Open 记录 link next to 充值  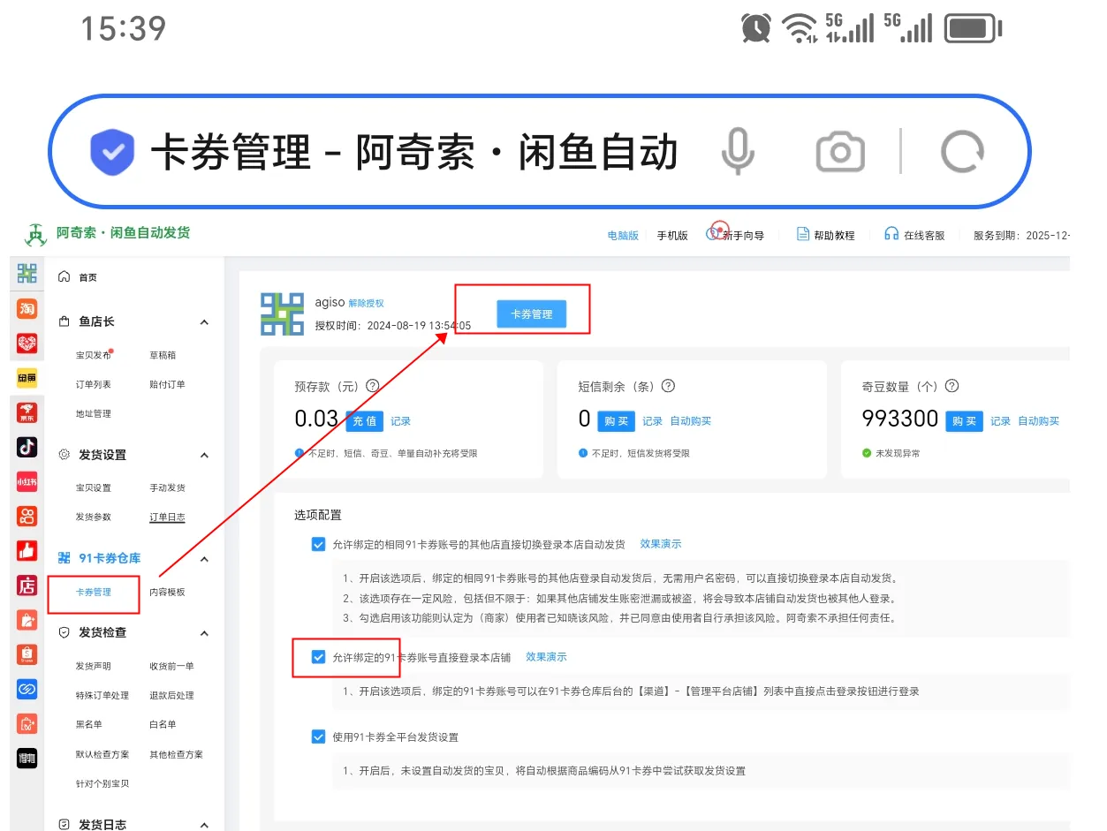pyautogui.click(x=401, y=421)
